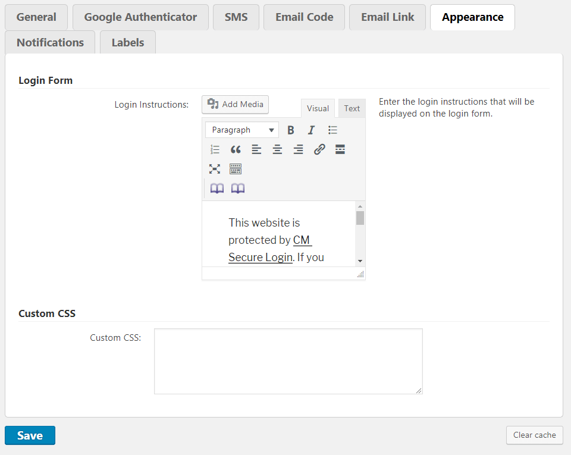Image resolution: width=571 pixels, height=455 pixels.
Task: Apply italic formatting in the editor
Action: (x=311, y=130)
